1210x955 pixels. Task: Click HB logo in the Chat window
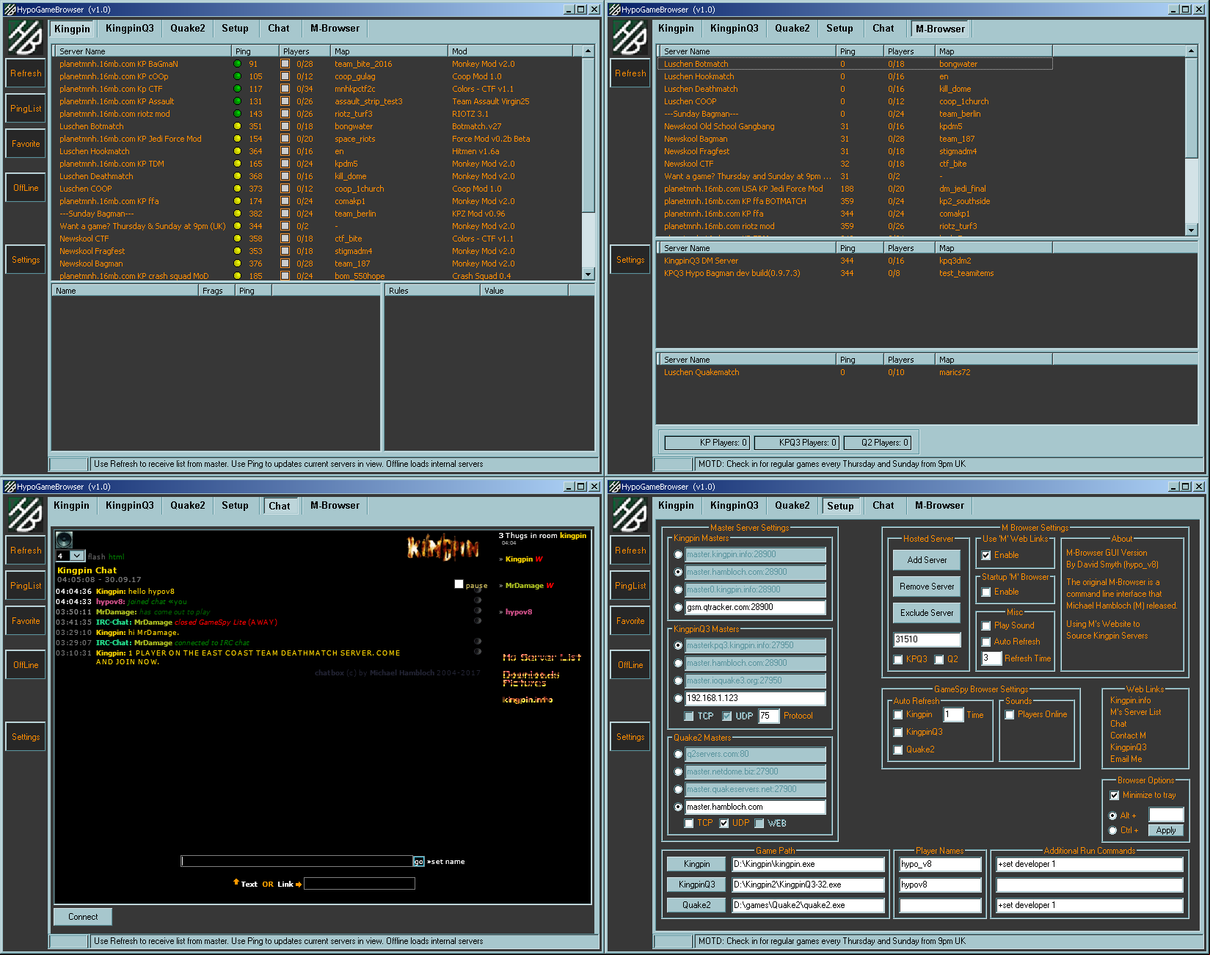pyautogui.click(x=26, y=514)
